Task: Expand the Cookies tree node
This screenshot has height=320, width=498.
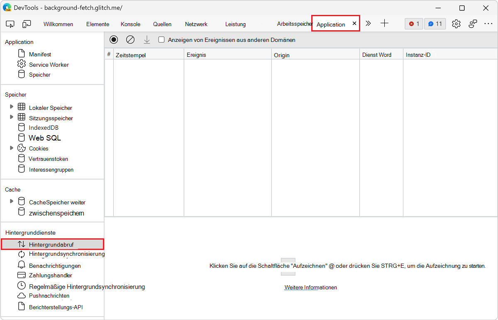Action: (x=11, y=148)
